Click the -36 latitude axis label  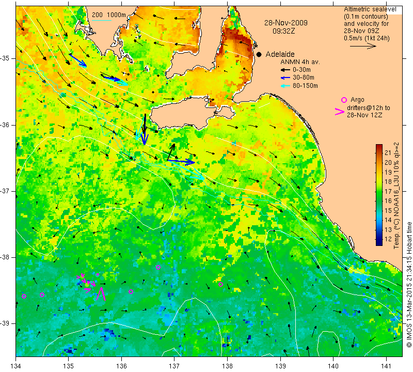click(5, 125)
